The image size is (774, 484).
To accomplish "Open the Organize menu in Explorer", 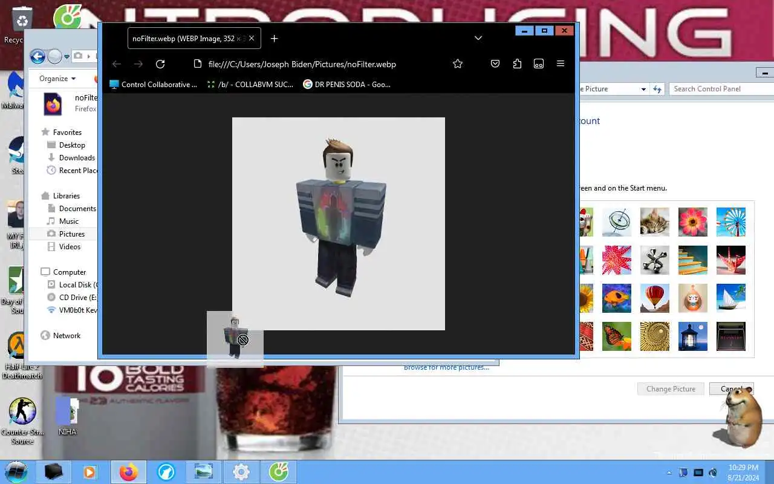I will (x=57, y=79).
